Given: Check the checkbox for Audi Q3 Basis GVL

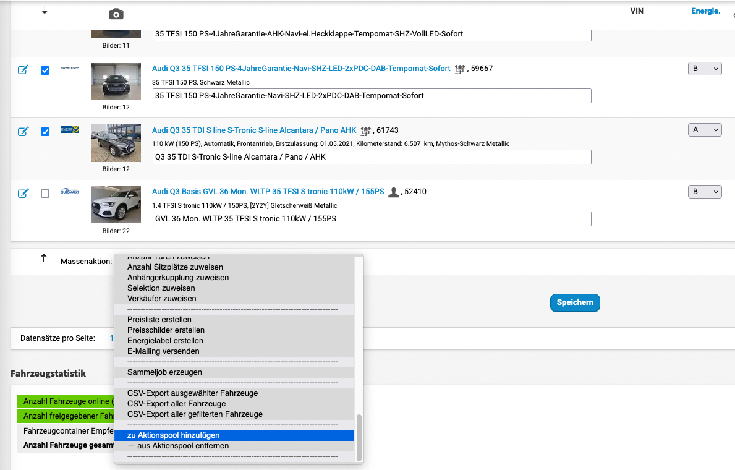Looking at the screenshot, I should tap(45, 194).
